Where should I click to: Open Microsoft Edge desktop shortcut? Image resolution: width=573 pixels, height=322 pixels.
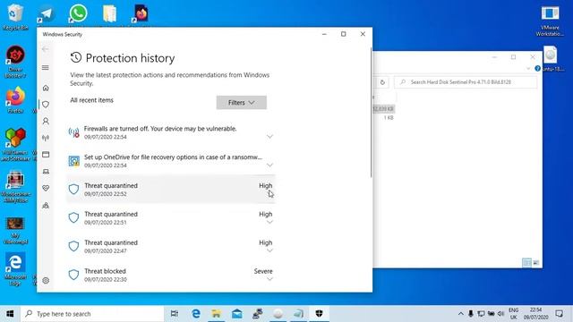[x=15, y=269]
